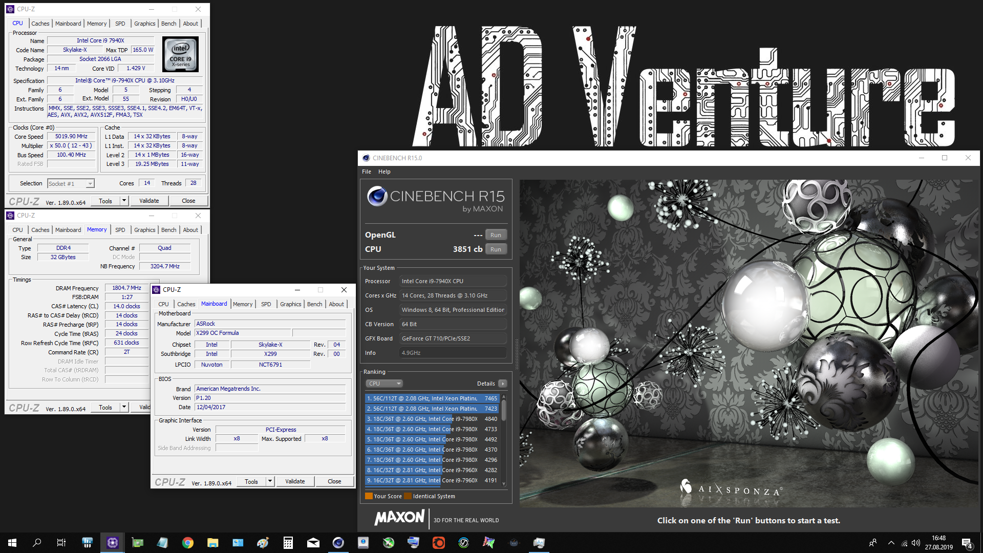The height and width of the screenshot is (553, 983).
Task: Open the orange-red circular taskbar icon
Action: pos(439,543)
